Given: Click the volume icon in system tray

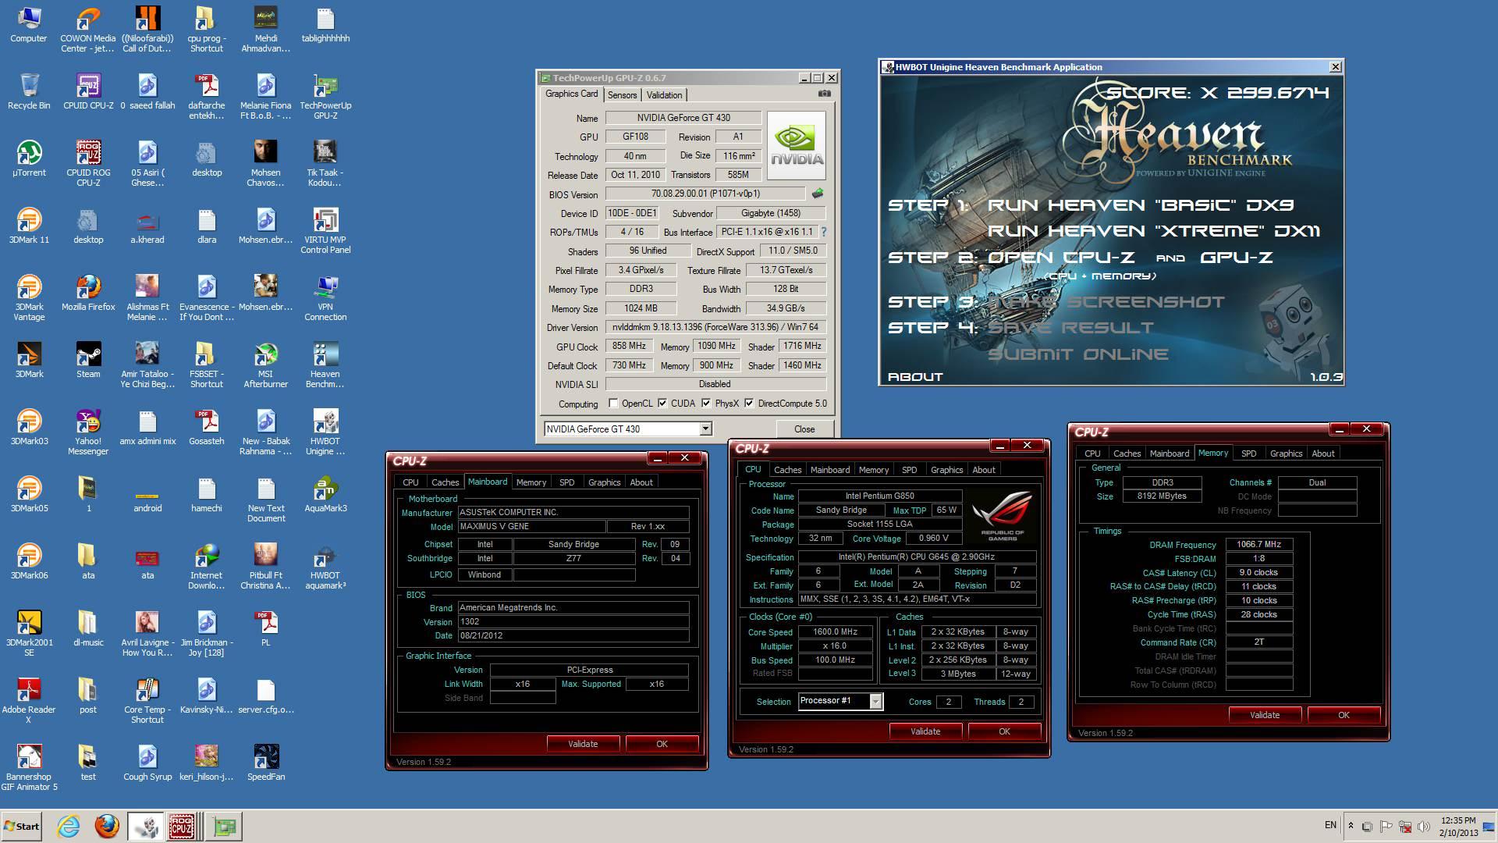Looking at the screenshot, I should point(1423,826).
